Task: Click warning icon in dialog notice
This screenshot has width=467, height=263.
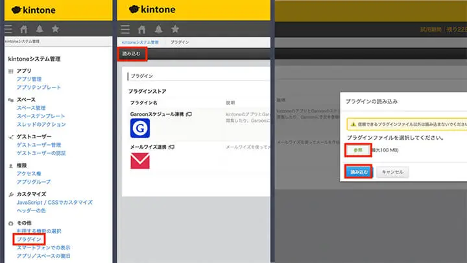Action: 353,124
